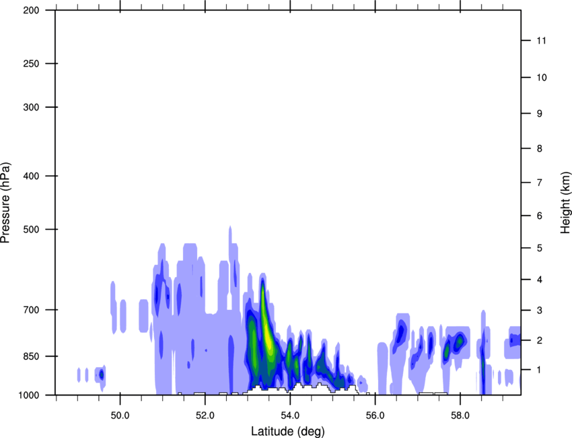572x438 pixels.
Task: Click the yellow peak contour near 53.5 latitude
Action: pos(268,336)
